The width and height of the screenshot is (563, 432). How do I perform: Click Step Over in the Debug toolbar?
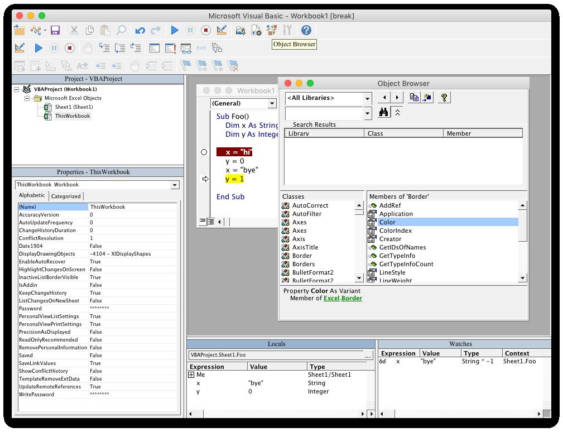pyautogui.click(x=120, y=48)
